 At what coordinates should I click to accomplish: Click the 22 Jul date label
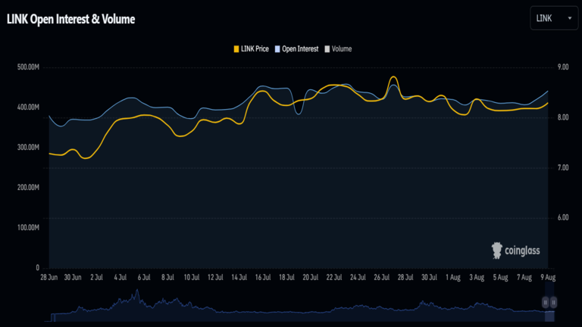click(x=334, y=277)
